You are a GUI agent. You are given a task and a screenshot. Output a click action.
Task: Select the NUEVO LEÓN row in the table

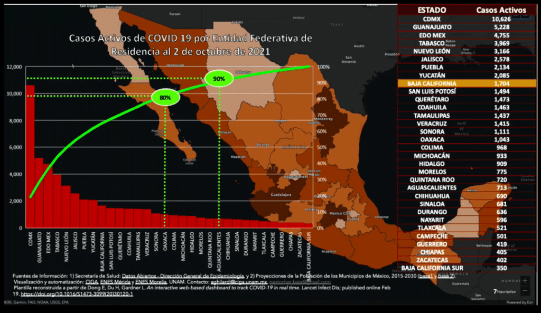(x=467, y=51)
